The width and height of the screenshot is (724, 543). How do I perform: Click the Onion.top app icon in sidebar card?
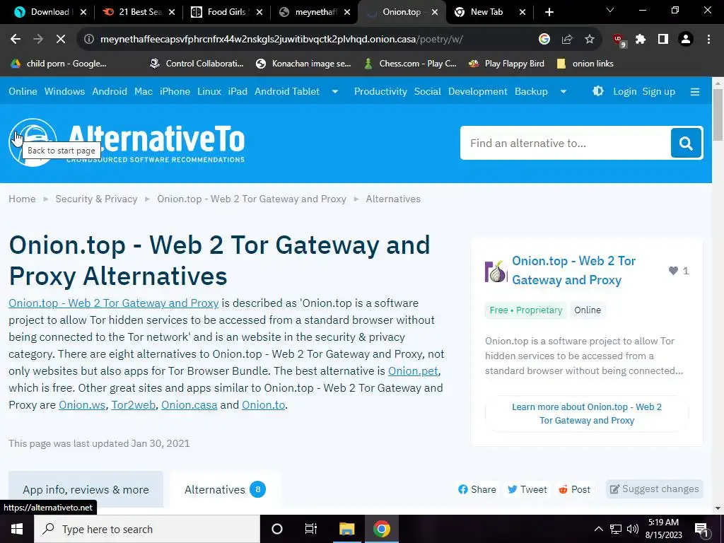tap(496, 271)
